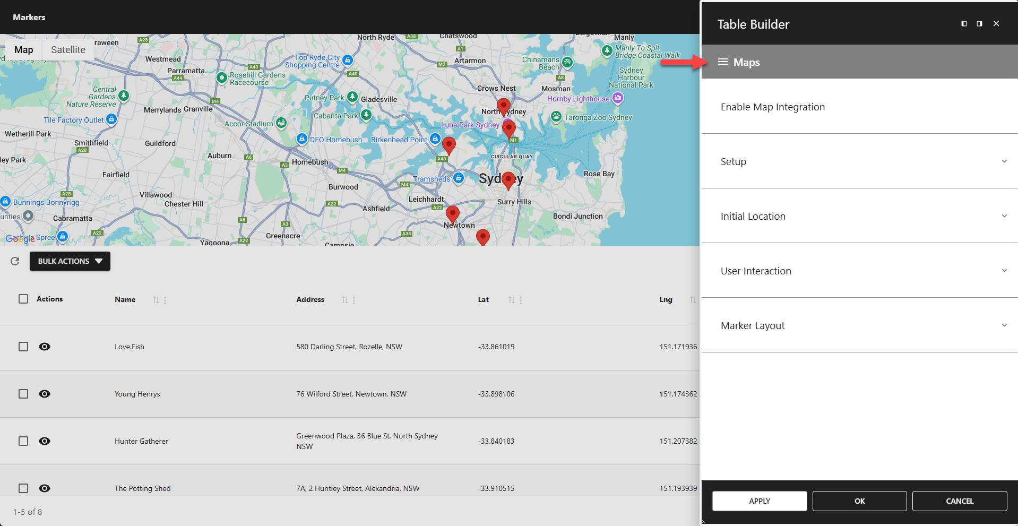The width and height of the screenshot is (1018, 526).
Task: Expand the Initial Location section
Action: [859, 216]
